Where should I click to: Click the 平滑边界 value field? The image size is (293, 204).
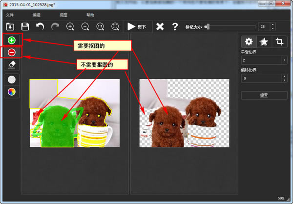(x=262, y=60)
